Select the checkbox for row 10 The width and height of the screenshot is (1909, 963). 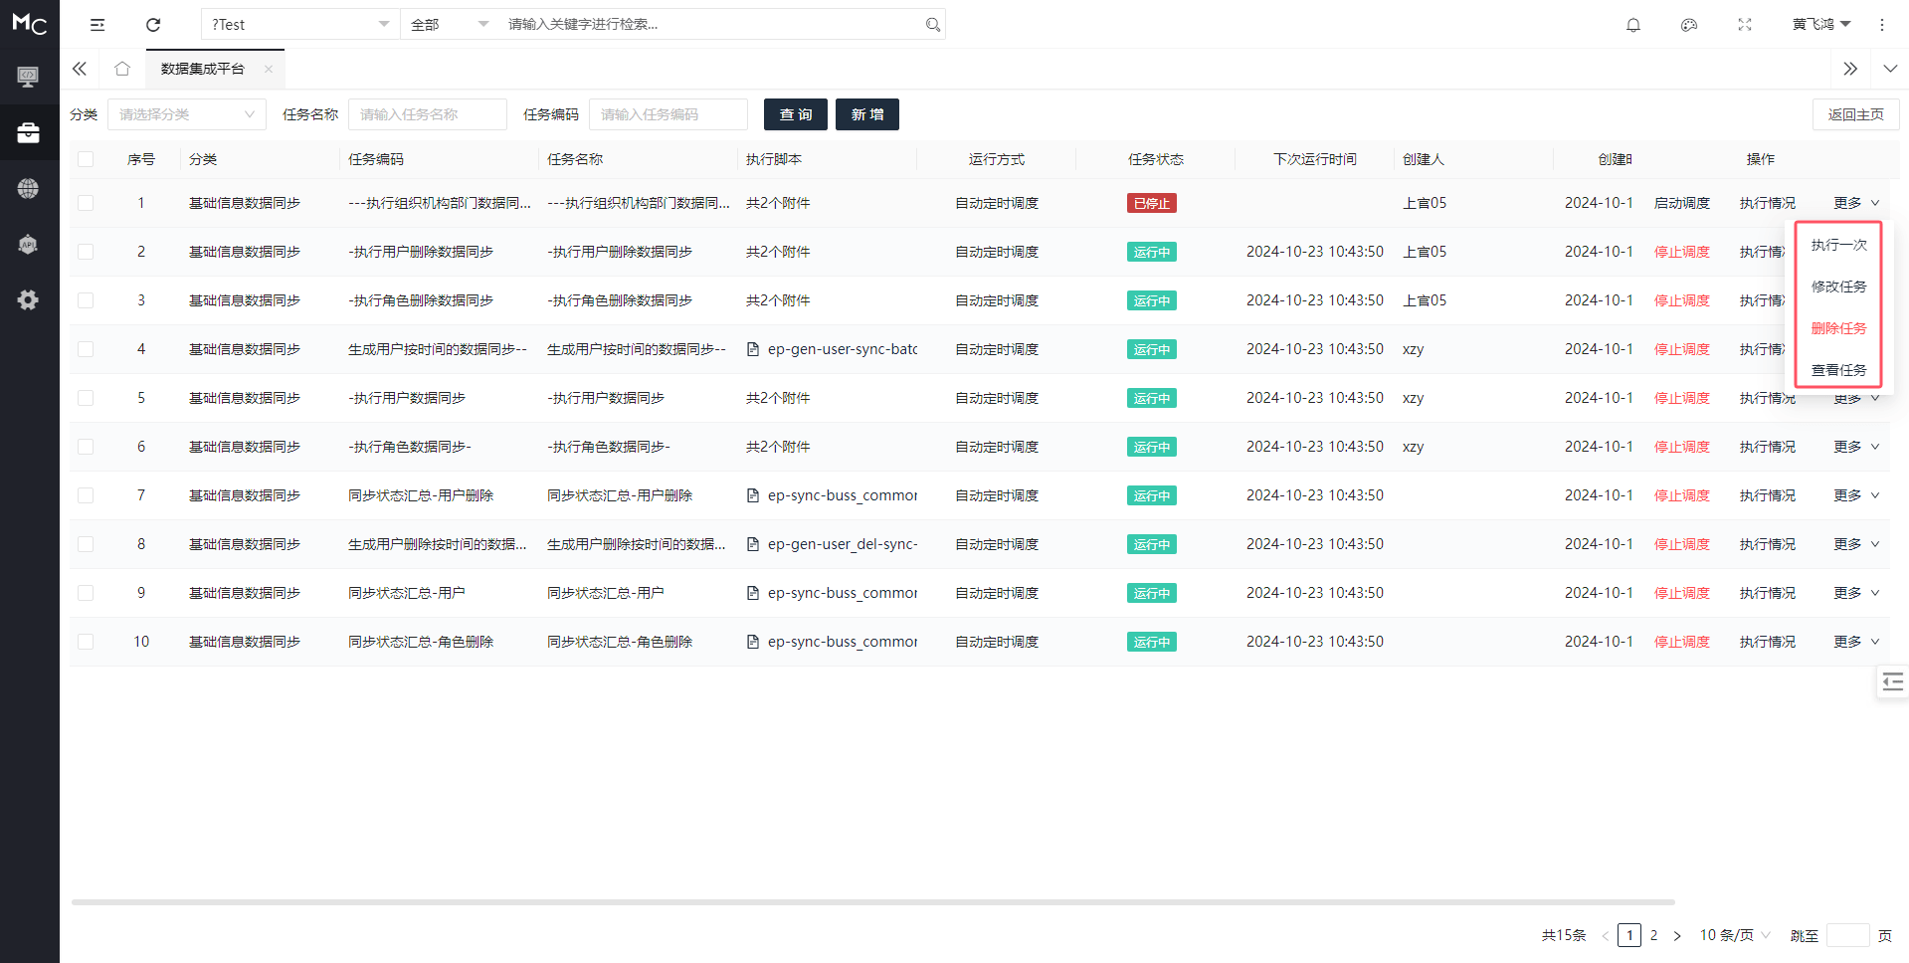coord(86,642)
